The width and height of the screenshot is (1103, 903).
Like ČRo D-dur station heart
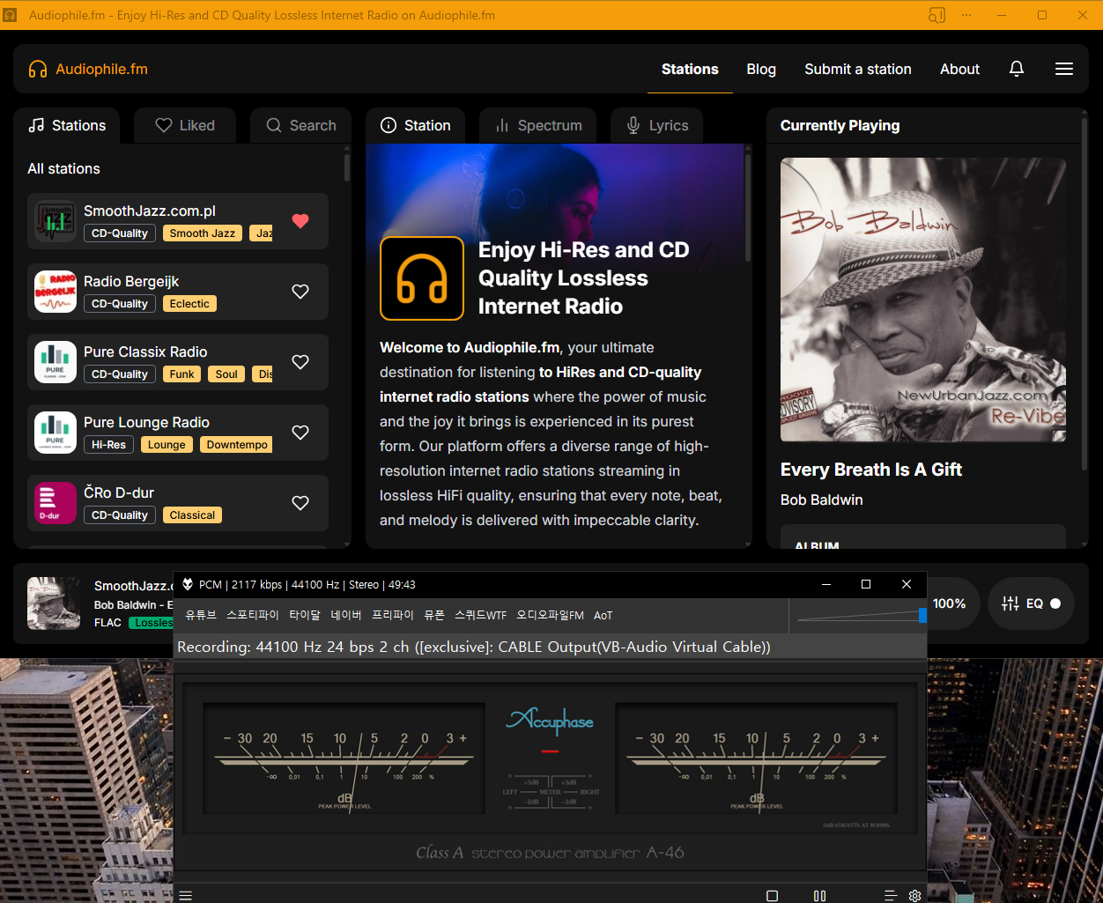300,503
